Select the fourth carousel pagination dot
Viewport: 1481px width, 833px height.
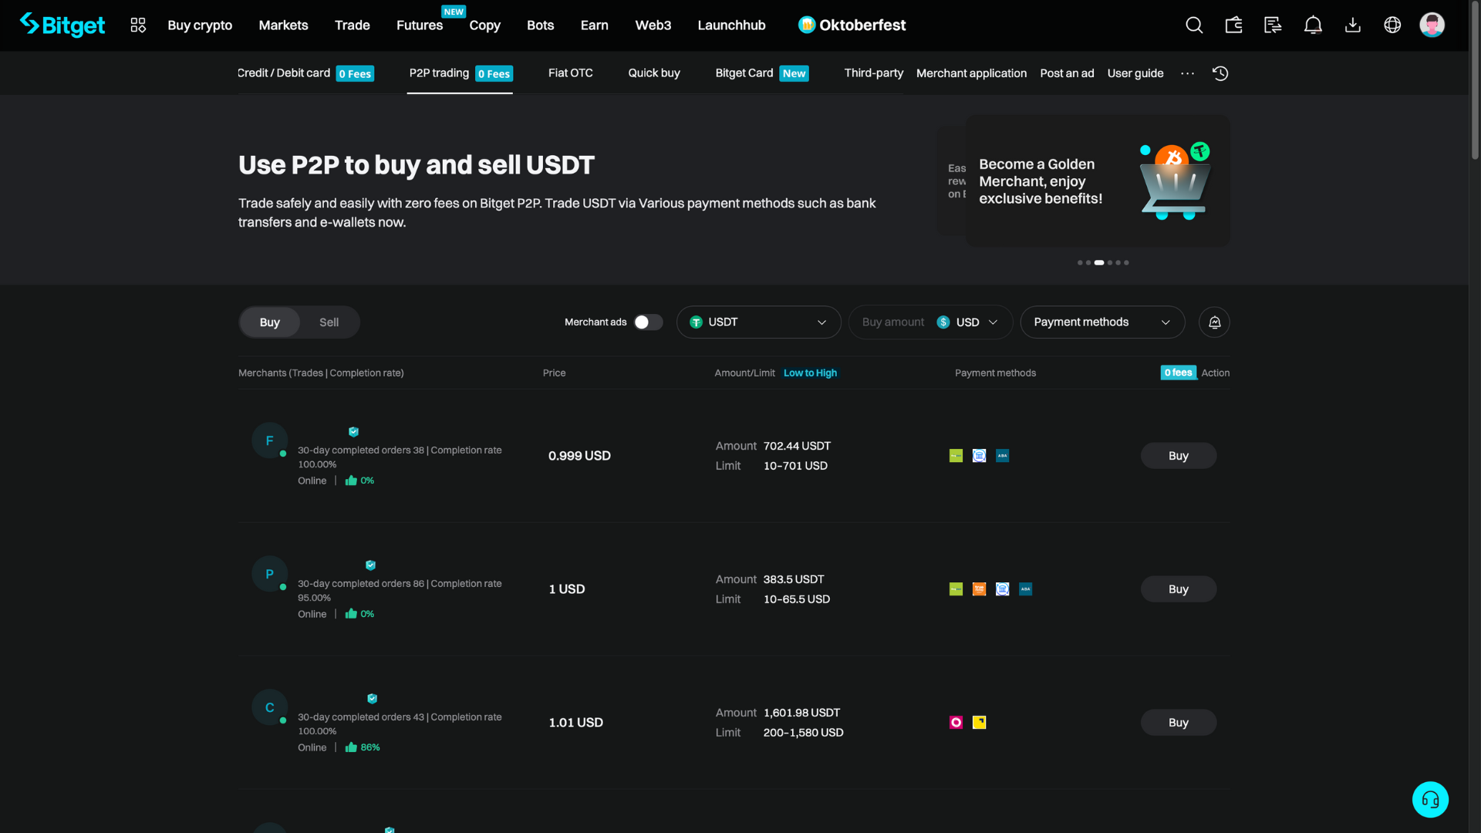click(x=1108, y=262)
